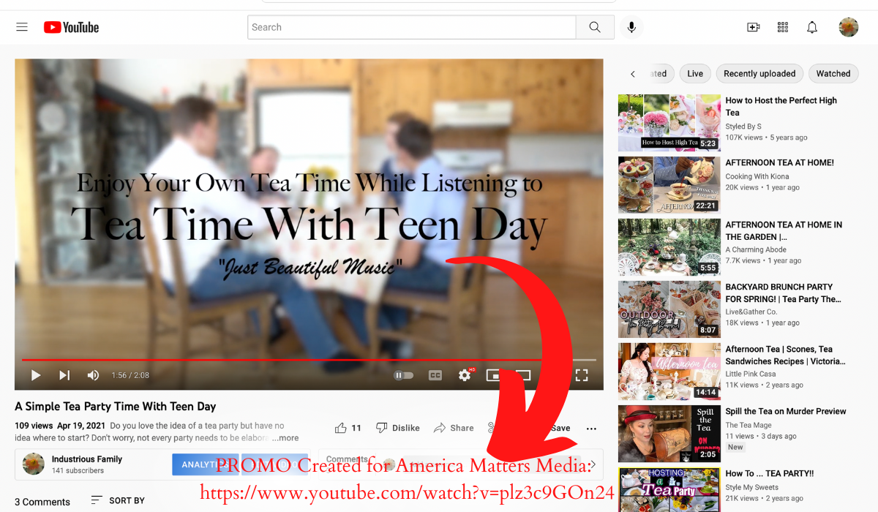Enter fullscreen mode

(582, 375)
